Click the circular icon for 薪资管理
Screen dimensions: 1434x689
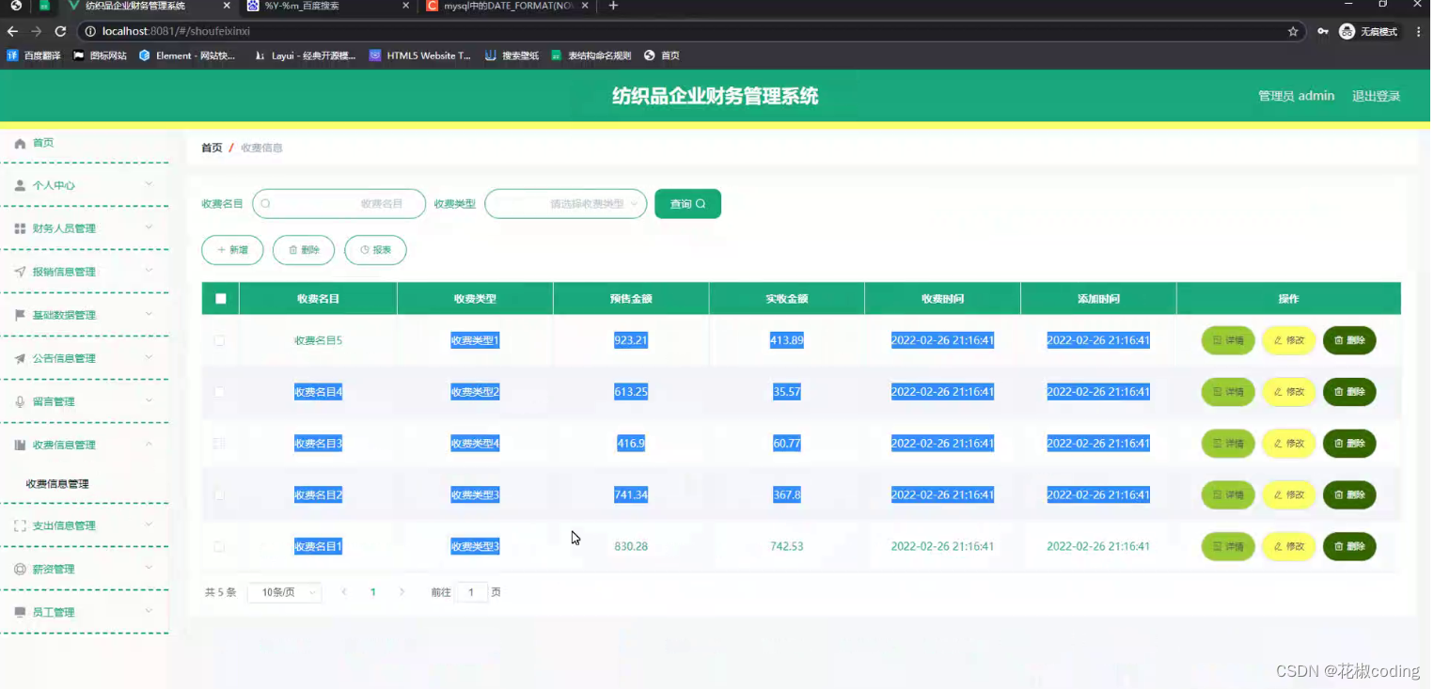point(20,569)
